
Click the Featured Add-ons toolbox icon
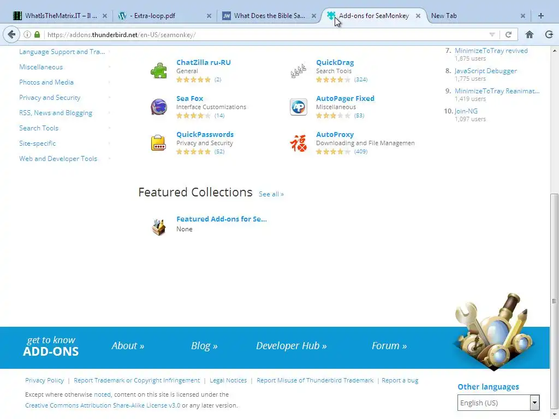tap(159, 227)
